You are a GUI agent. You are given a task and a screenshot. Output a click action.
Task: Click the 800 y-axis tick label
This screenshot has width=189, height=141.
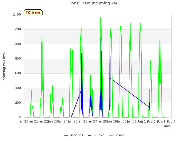click(x=18, y=59)
